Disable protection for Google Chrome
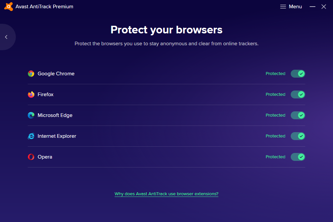This screenshot has height=222, width=333. point(298,74)
